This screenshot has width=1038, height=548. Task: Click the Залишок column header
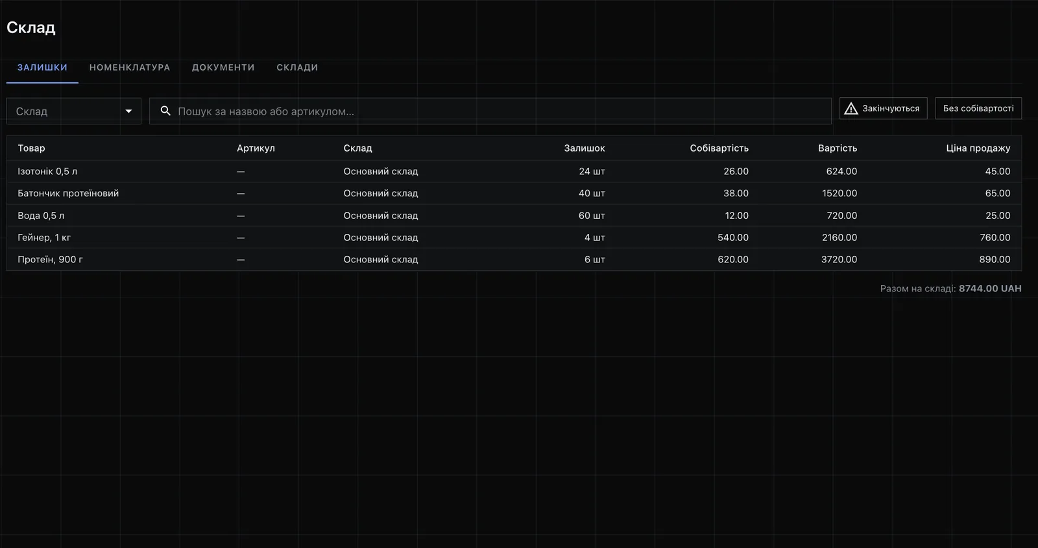tap(585, 148)
